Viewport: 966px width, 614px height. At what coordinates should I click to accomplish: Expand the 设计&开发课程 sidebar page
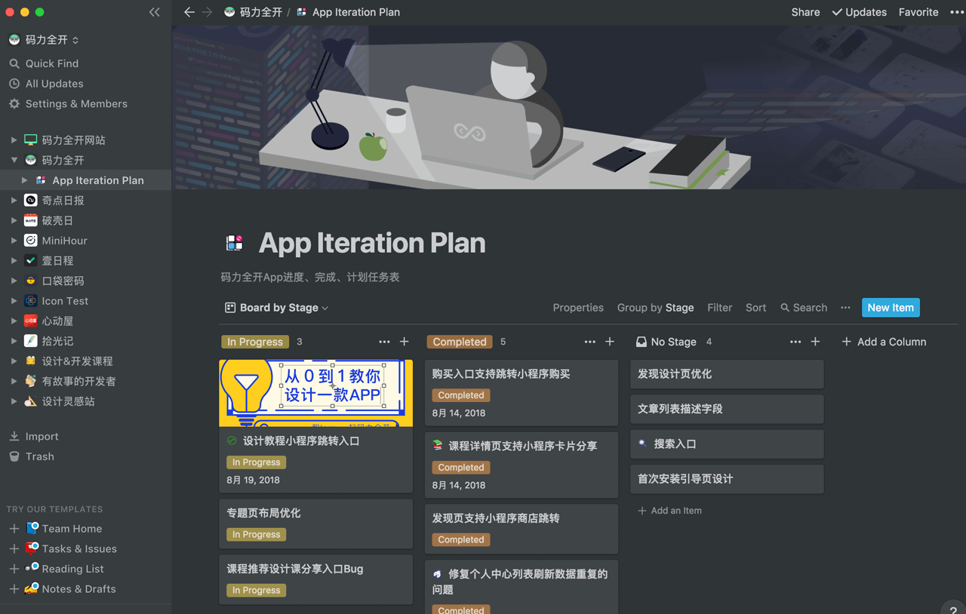[x=14, y=361]
